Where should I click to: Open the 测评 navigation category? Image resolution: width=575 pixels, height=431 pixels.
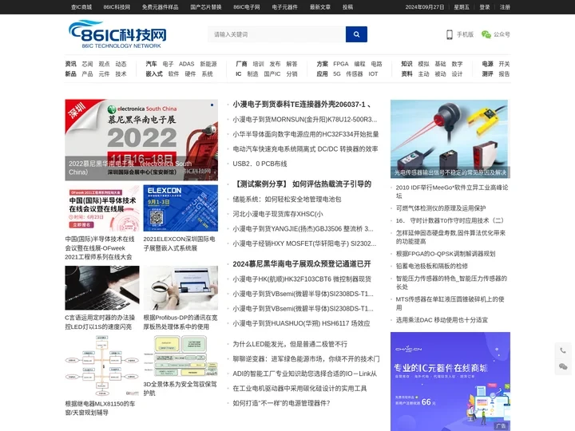(488, 73)
